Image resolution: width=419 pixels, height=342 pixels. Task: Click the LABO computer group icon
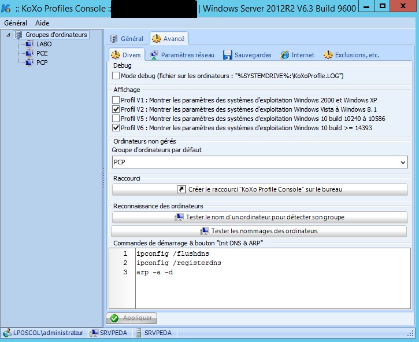click(29, 44)
